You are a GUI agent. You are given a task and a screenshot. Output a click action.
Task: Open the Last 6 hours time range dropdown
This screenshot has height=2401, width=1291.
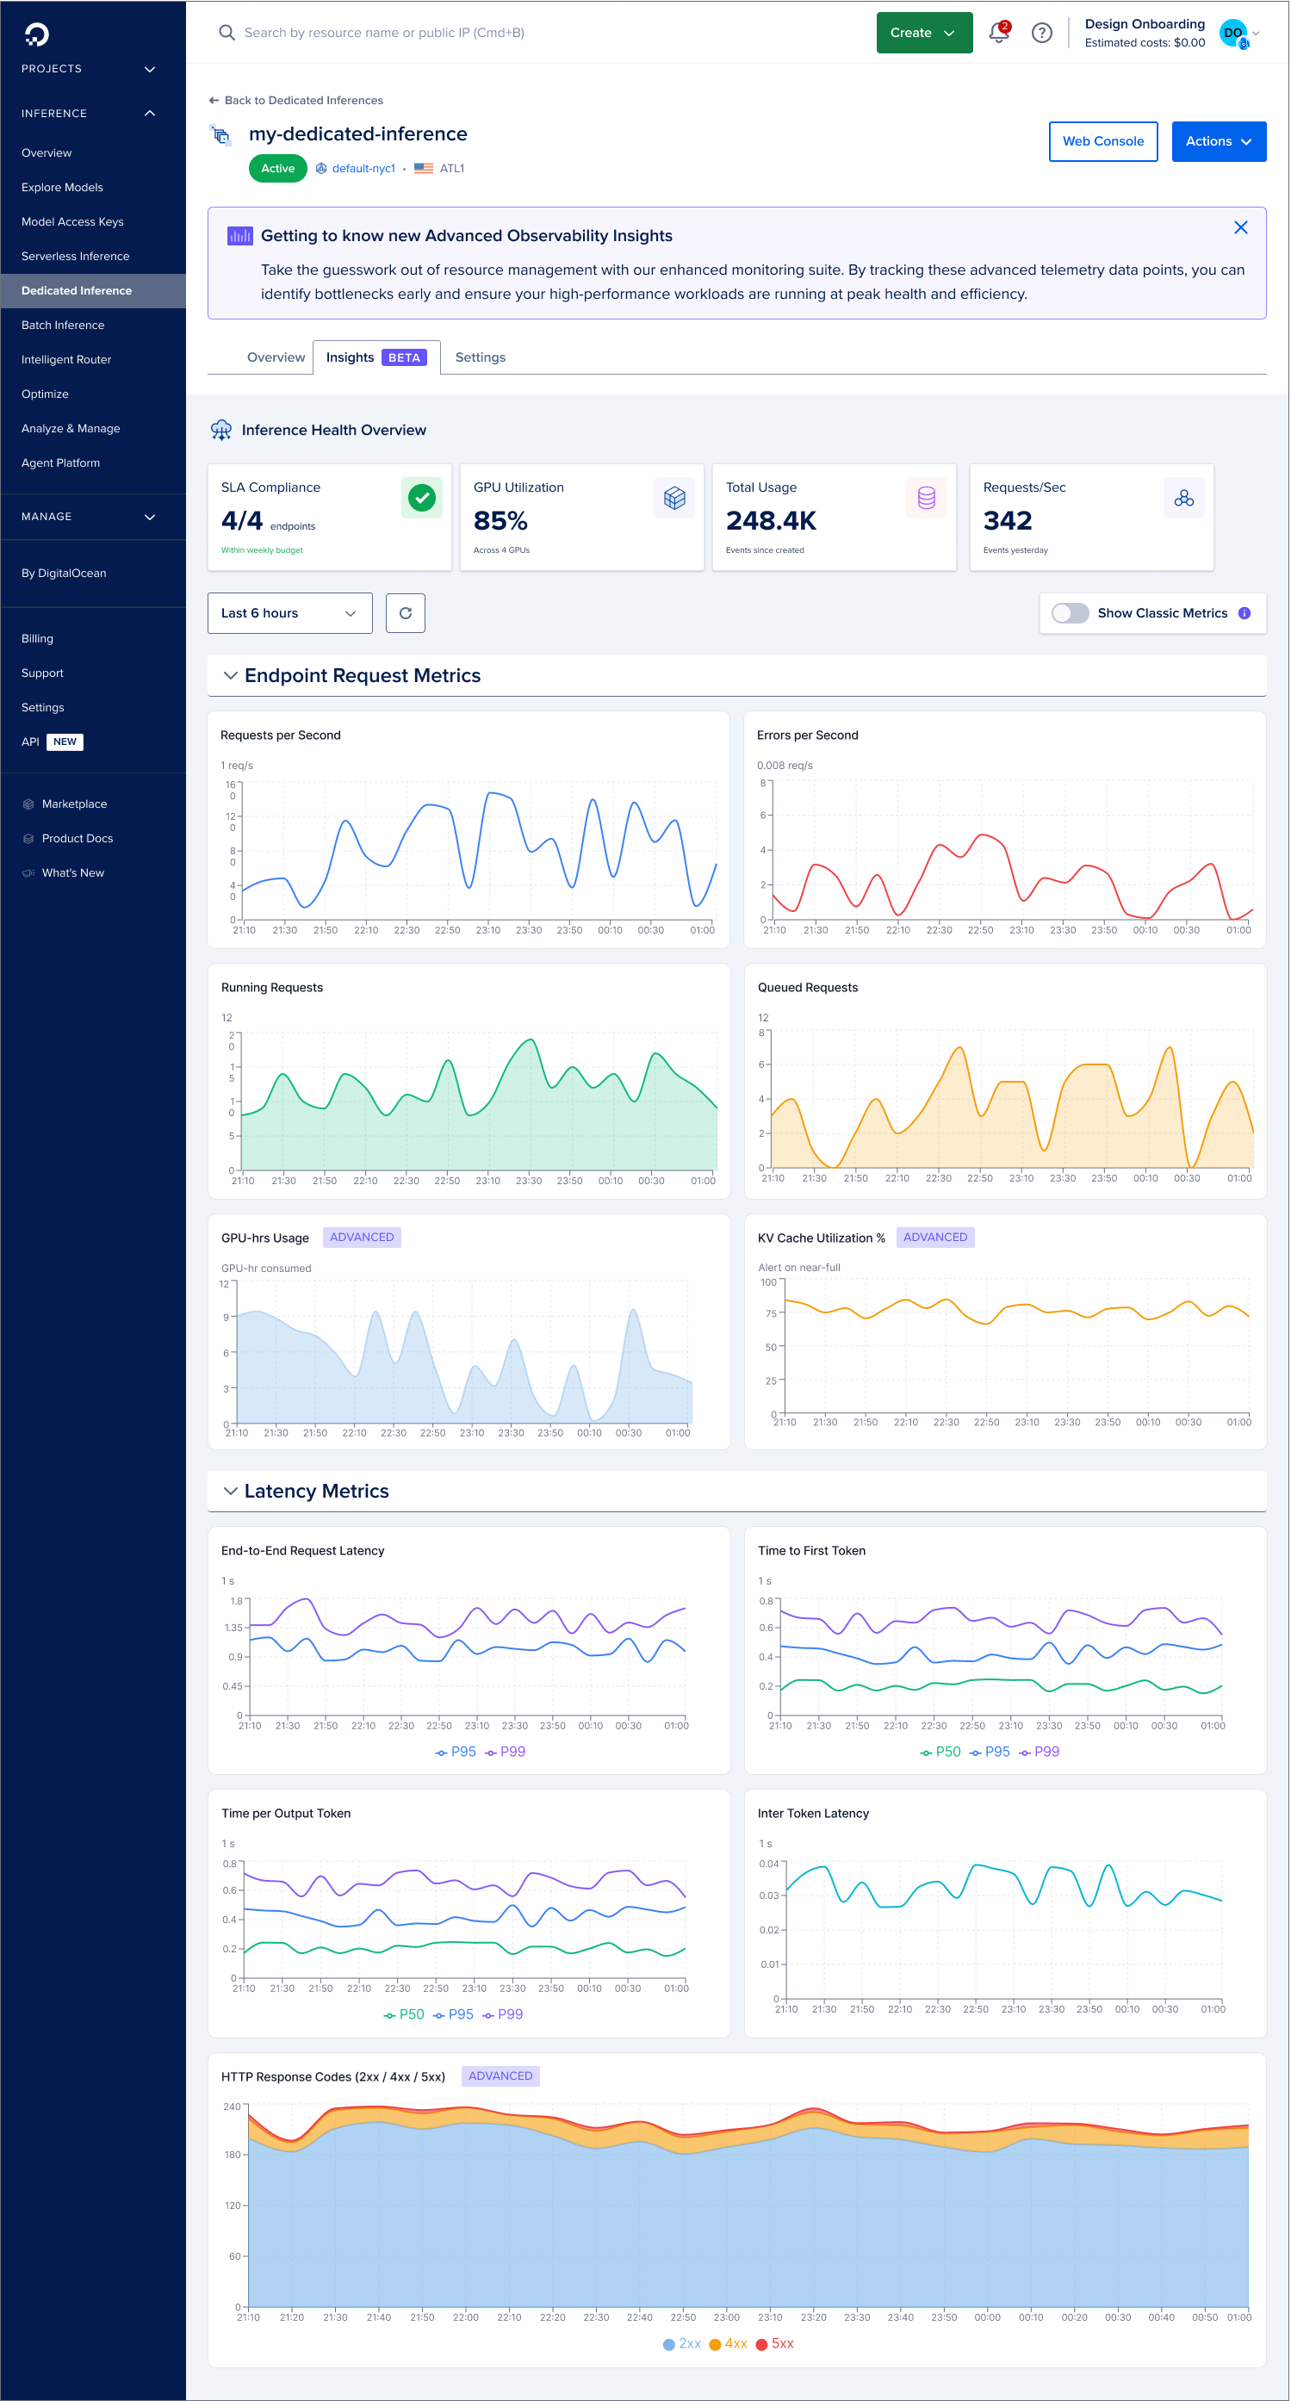pyautogui.click(x=290, y=613)
